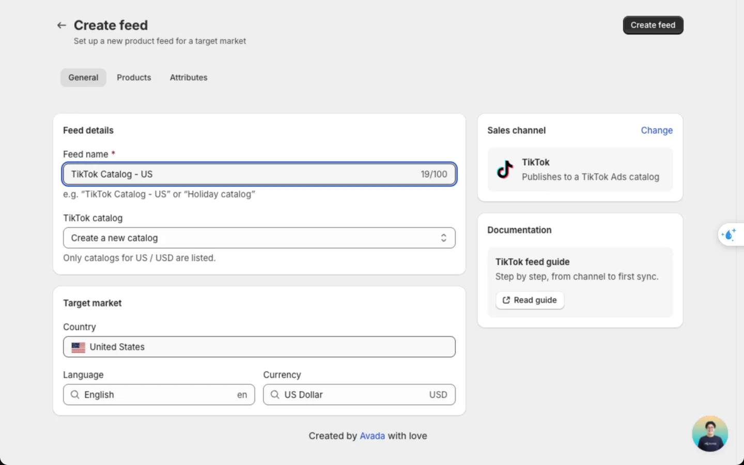744x465 pixels.
Task: Click the 'Documentation' heading
Action: pyautogui.click(x=519, y=230)
